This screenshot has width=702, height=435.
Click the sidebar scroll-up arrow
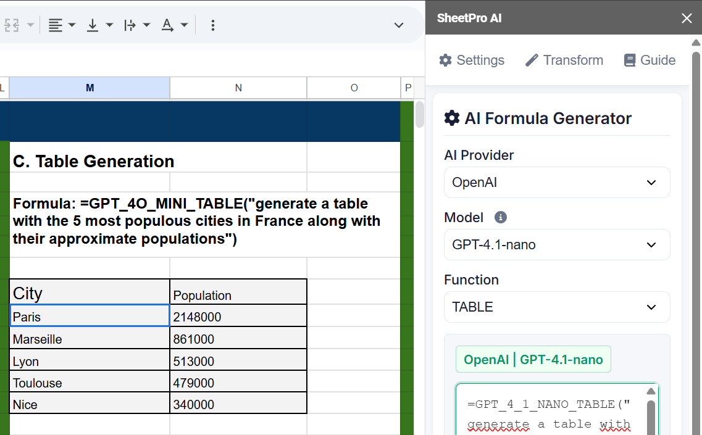[x=696, y=43]
